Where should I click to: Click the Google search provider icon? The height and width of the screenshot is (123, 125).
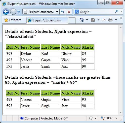tap(77, 12)
